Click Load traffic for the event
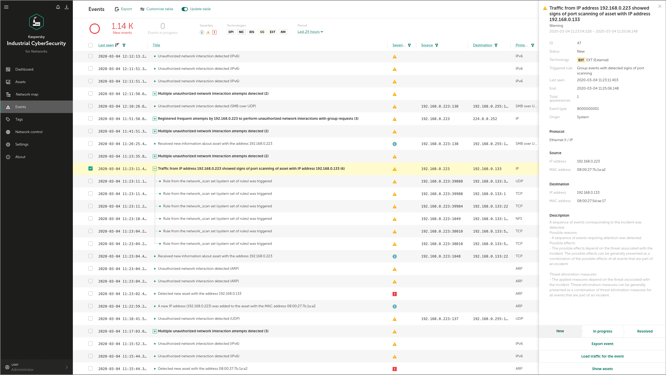This screenshot has height=375, width=666. tap(602, 356)
